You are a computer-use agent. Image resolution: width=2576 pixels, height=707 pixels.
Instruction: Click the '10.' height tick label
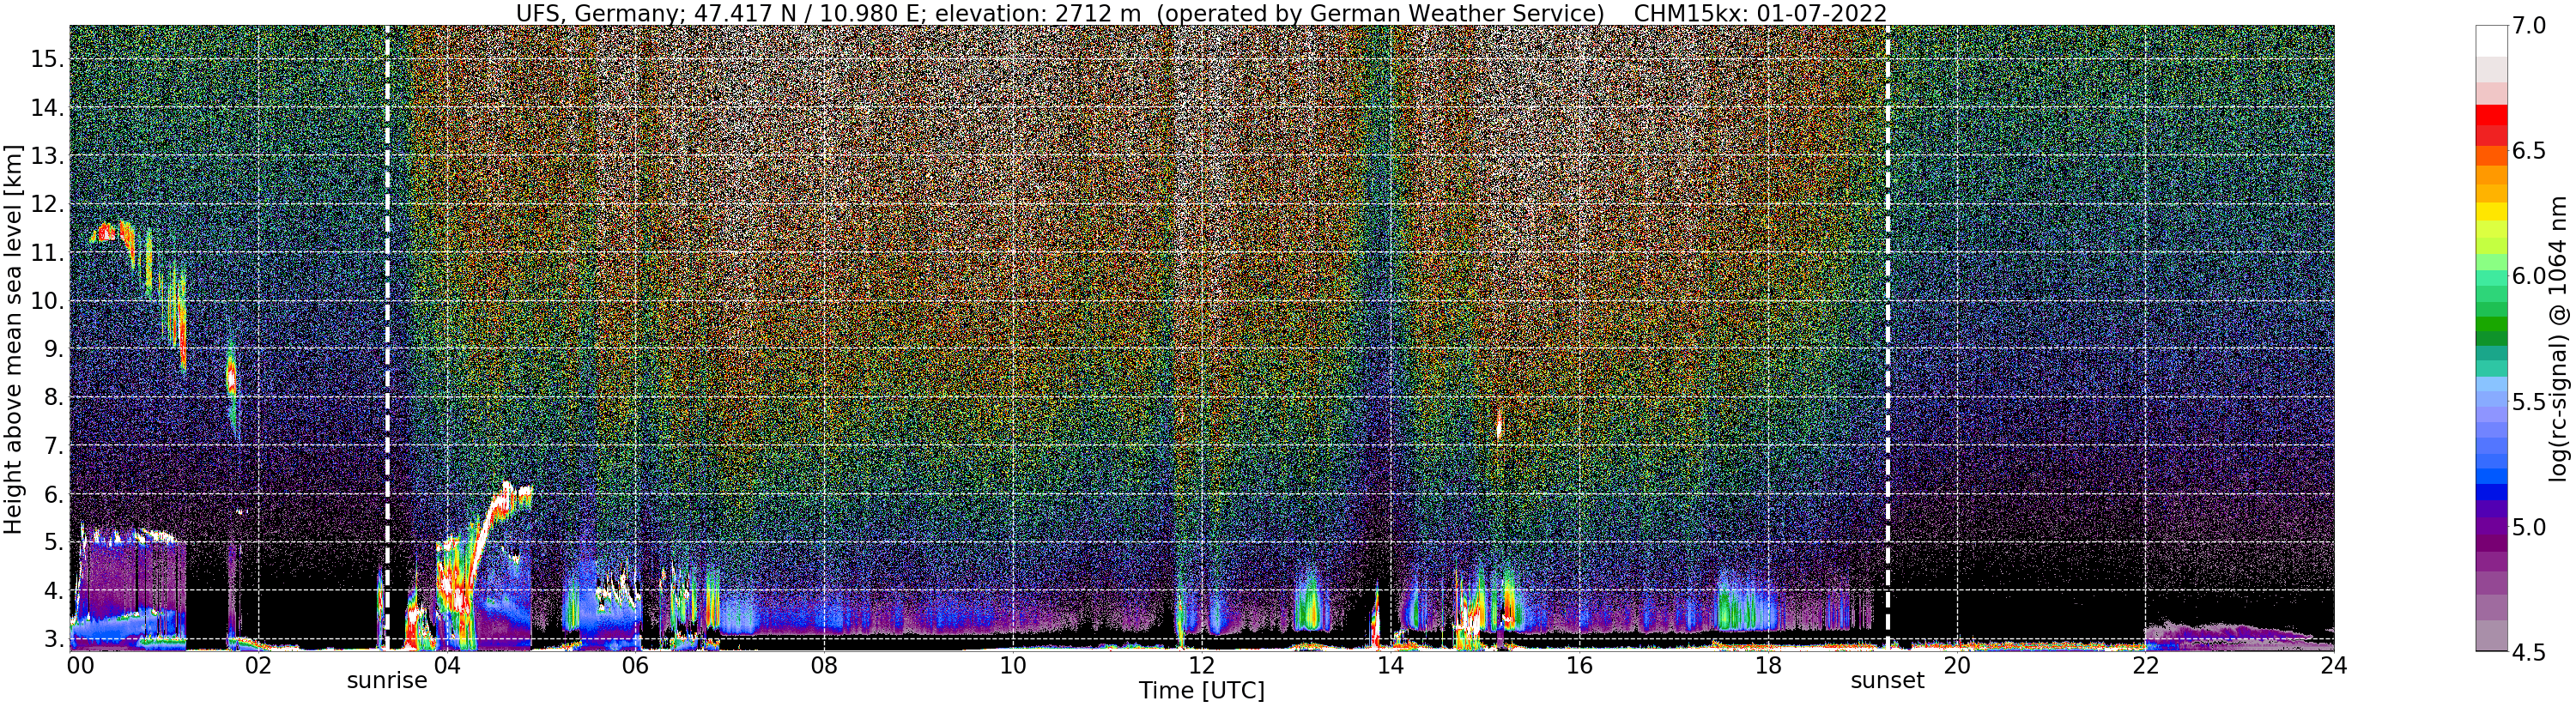click(x=47, y=301)
